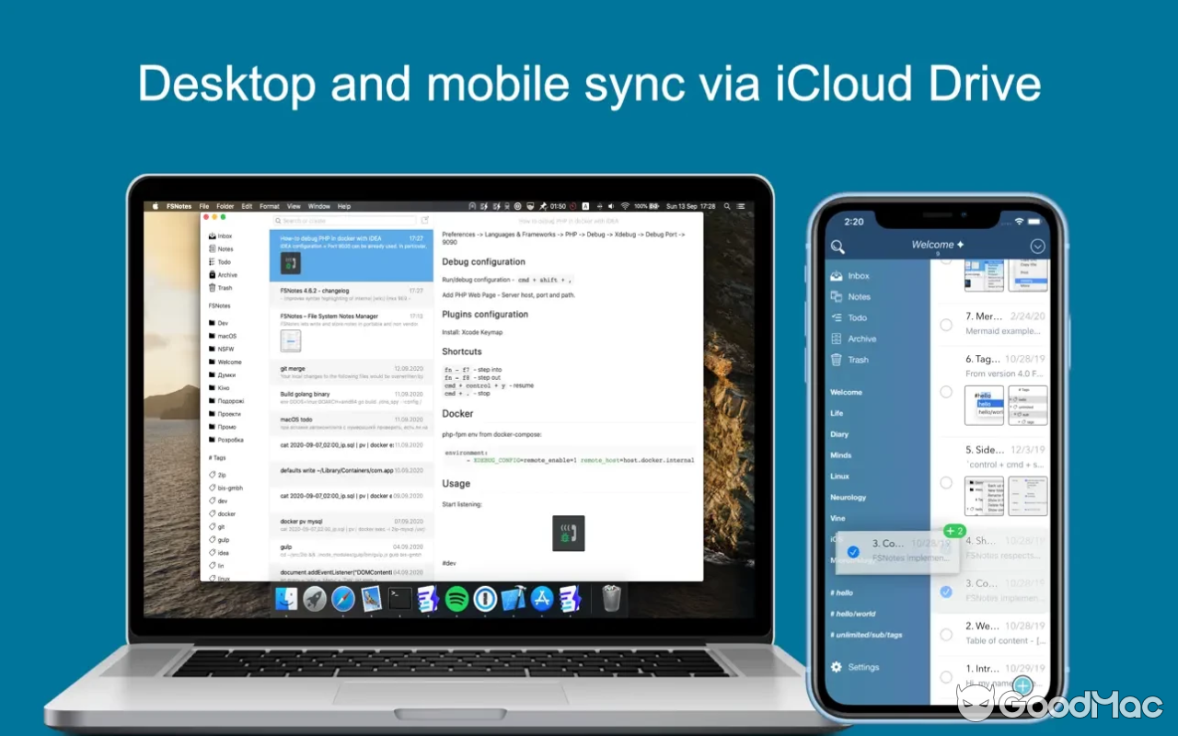
Task: Open the chevron dropdown beside Welcome header
Action: coord(1037,246)
